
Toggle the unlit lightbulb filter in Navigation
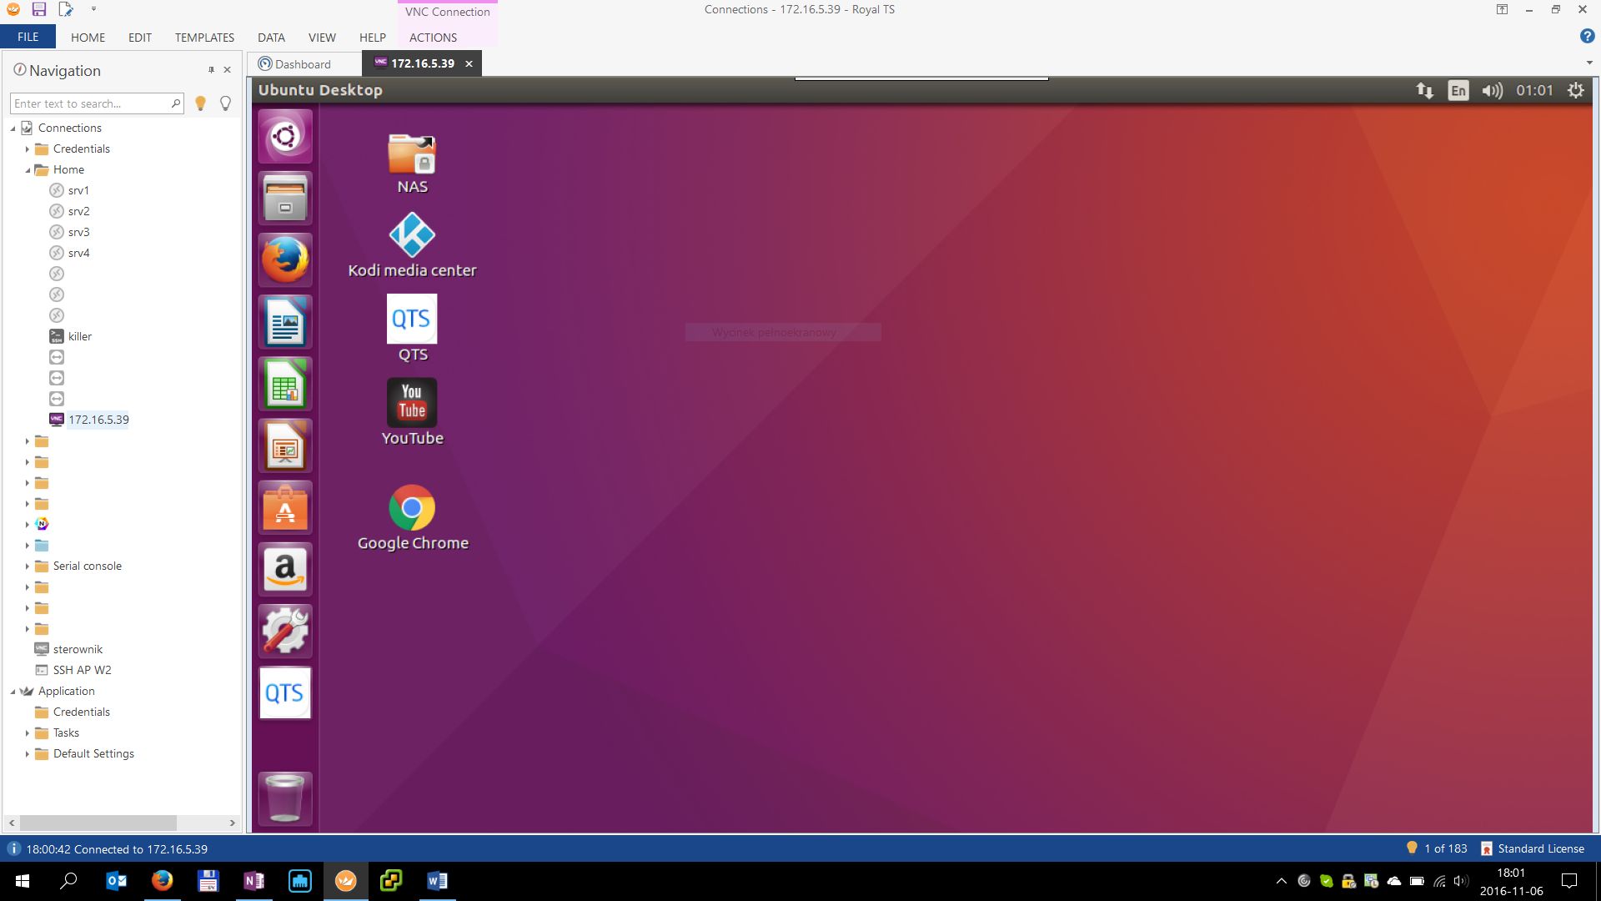point(225,103)
